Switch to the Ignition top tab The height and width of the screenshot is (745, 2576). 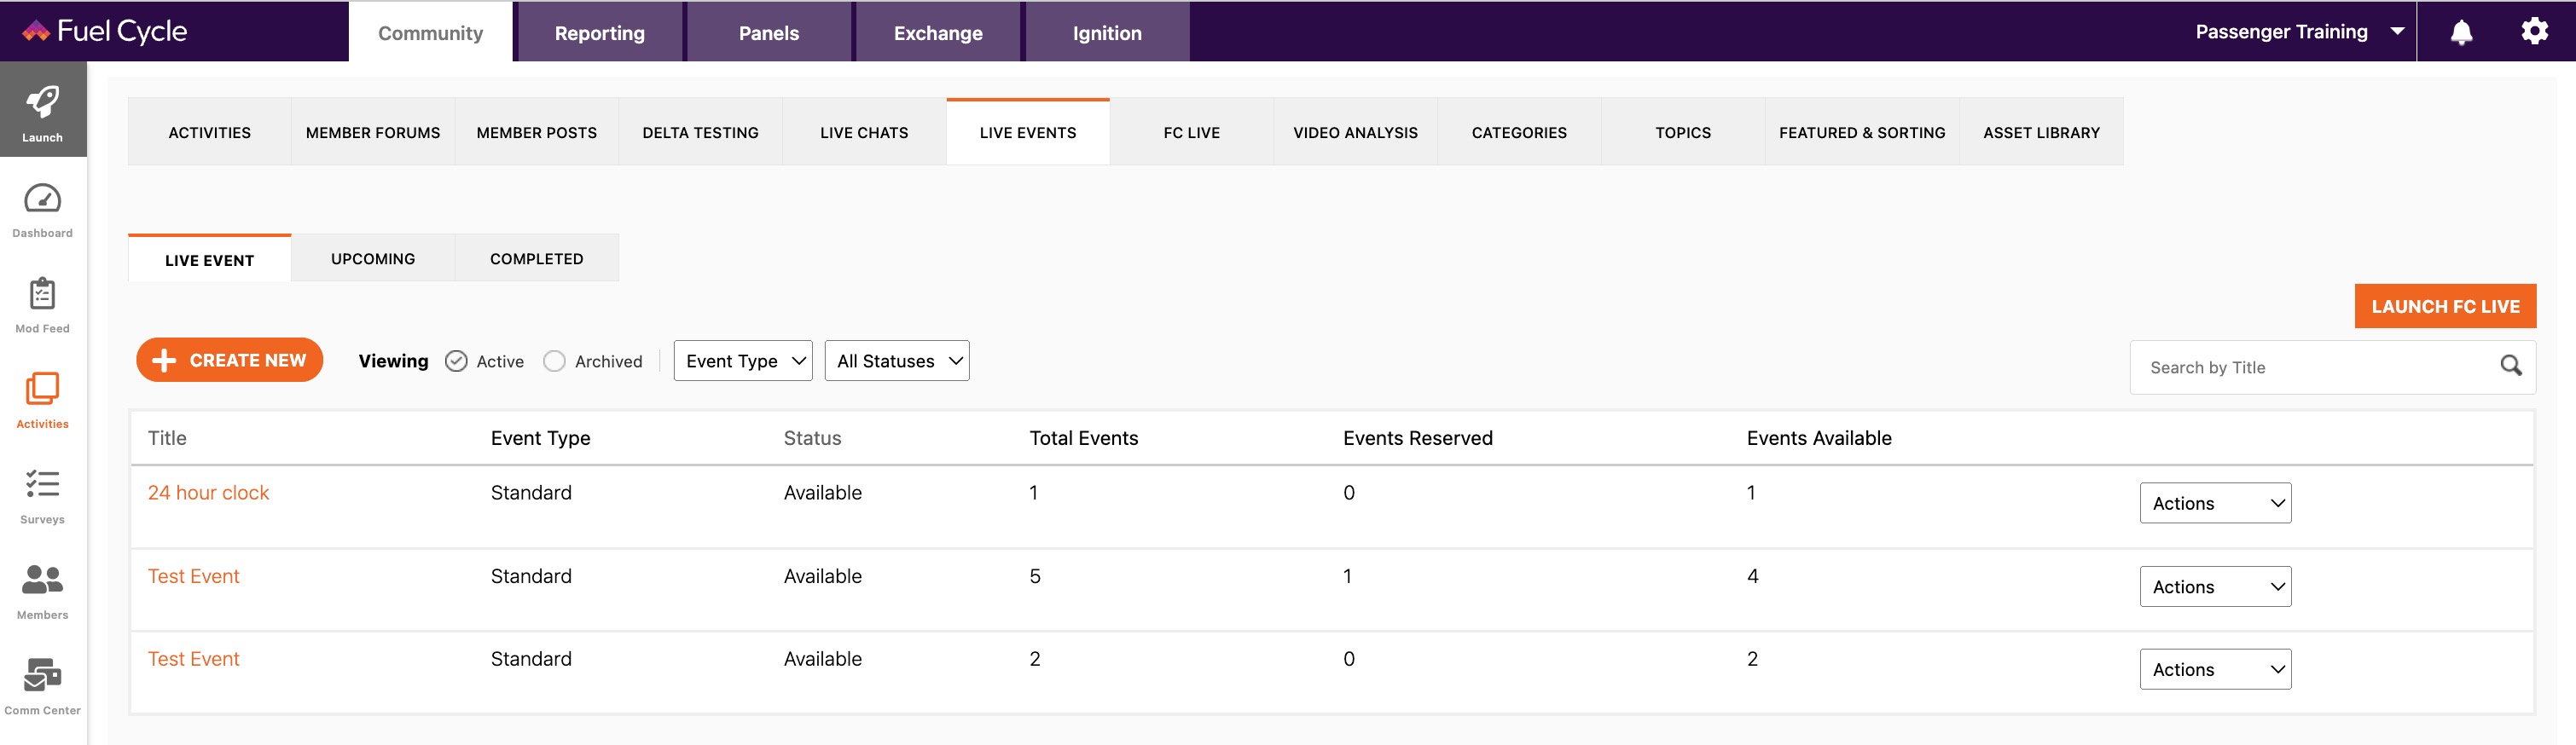[x=1107, y=33]
